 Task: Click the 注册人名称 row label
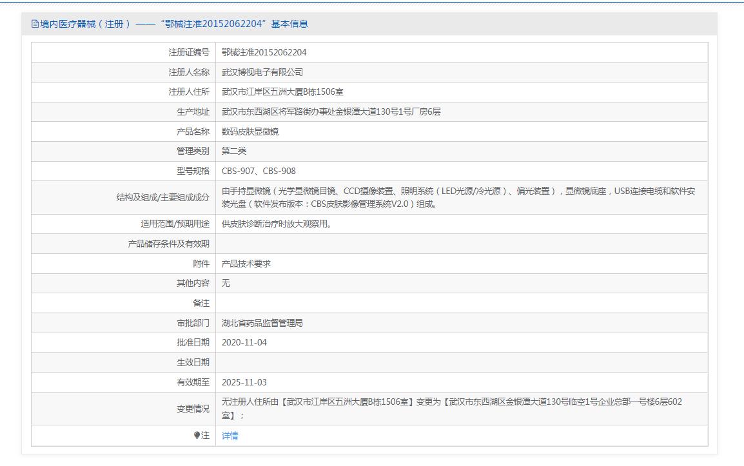click(189, 72)
